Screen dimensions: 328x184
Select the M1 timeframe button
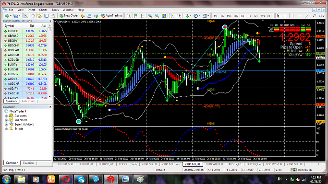click(x=216, y=16)
